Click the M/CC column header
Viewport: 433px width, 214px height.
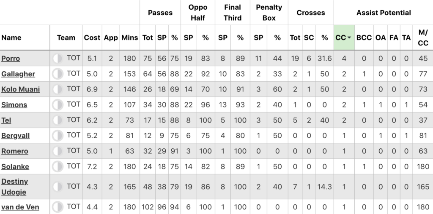[x=423, y=37]
